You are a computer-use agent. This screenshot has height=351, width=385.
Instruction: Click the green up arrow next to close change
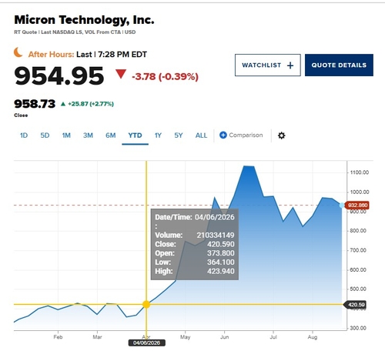(63, 104)
